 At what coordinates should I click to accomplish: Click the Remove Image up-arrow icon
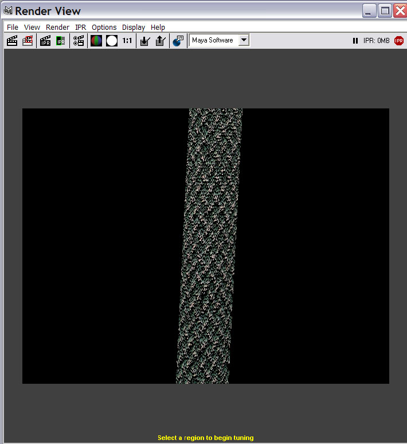click(x=161, y=41)
